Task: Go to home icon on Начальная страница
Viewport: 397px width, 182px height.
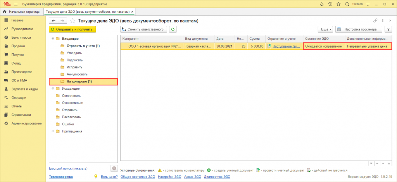Action: point(4,12)
